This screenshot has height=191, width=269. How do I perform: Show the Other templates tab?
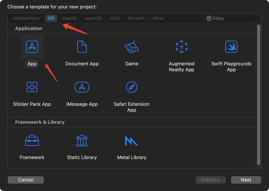point(158,18)
